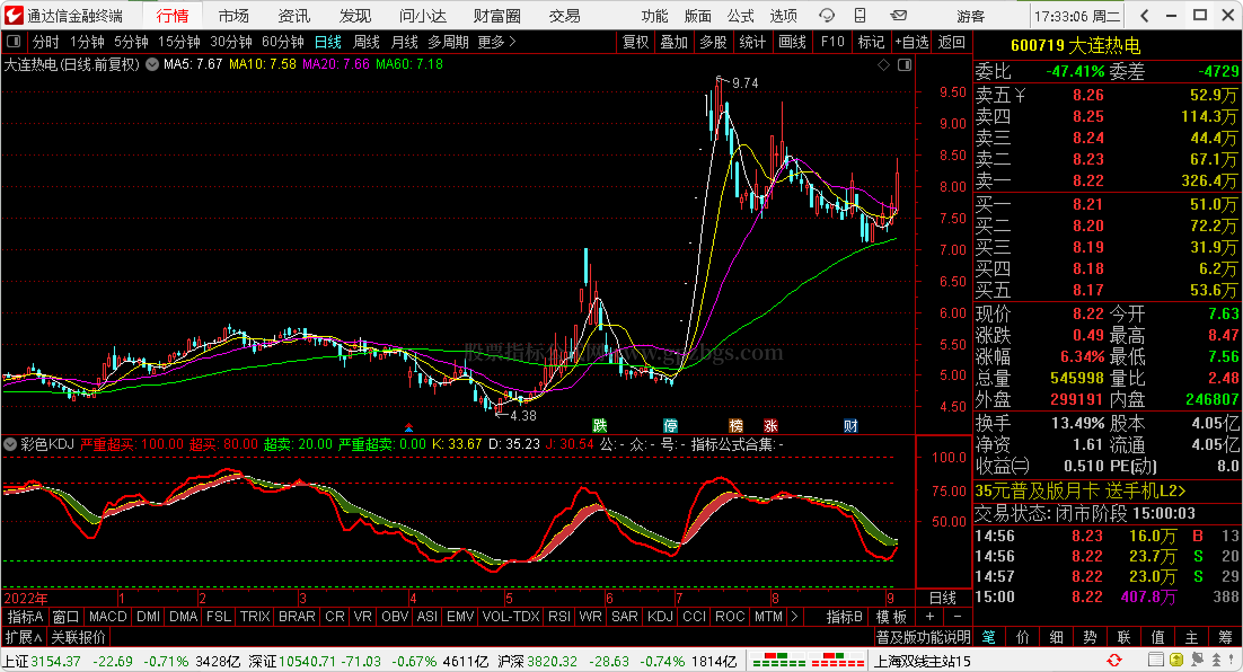1243x672 pixels.
Task: Open the 指标A indicator group
Action: tap(25, 617)
